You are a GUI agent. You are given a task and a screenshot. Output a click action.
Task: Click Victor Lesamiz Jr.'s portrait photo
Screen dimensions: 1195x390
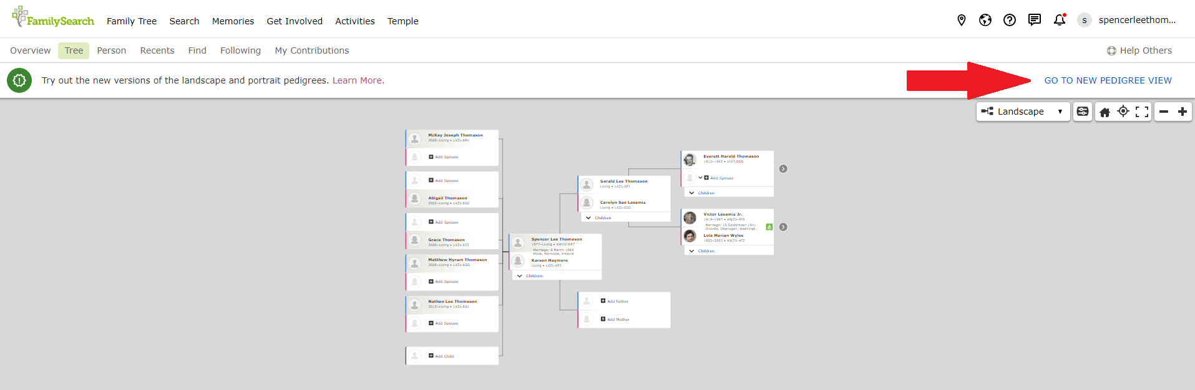pyautogui.click(x=690, y=217)
